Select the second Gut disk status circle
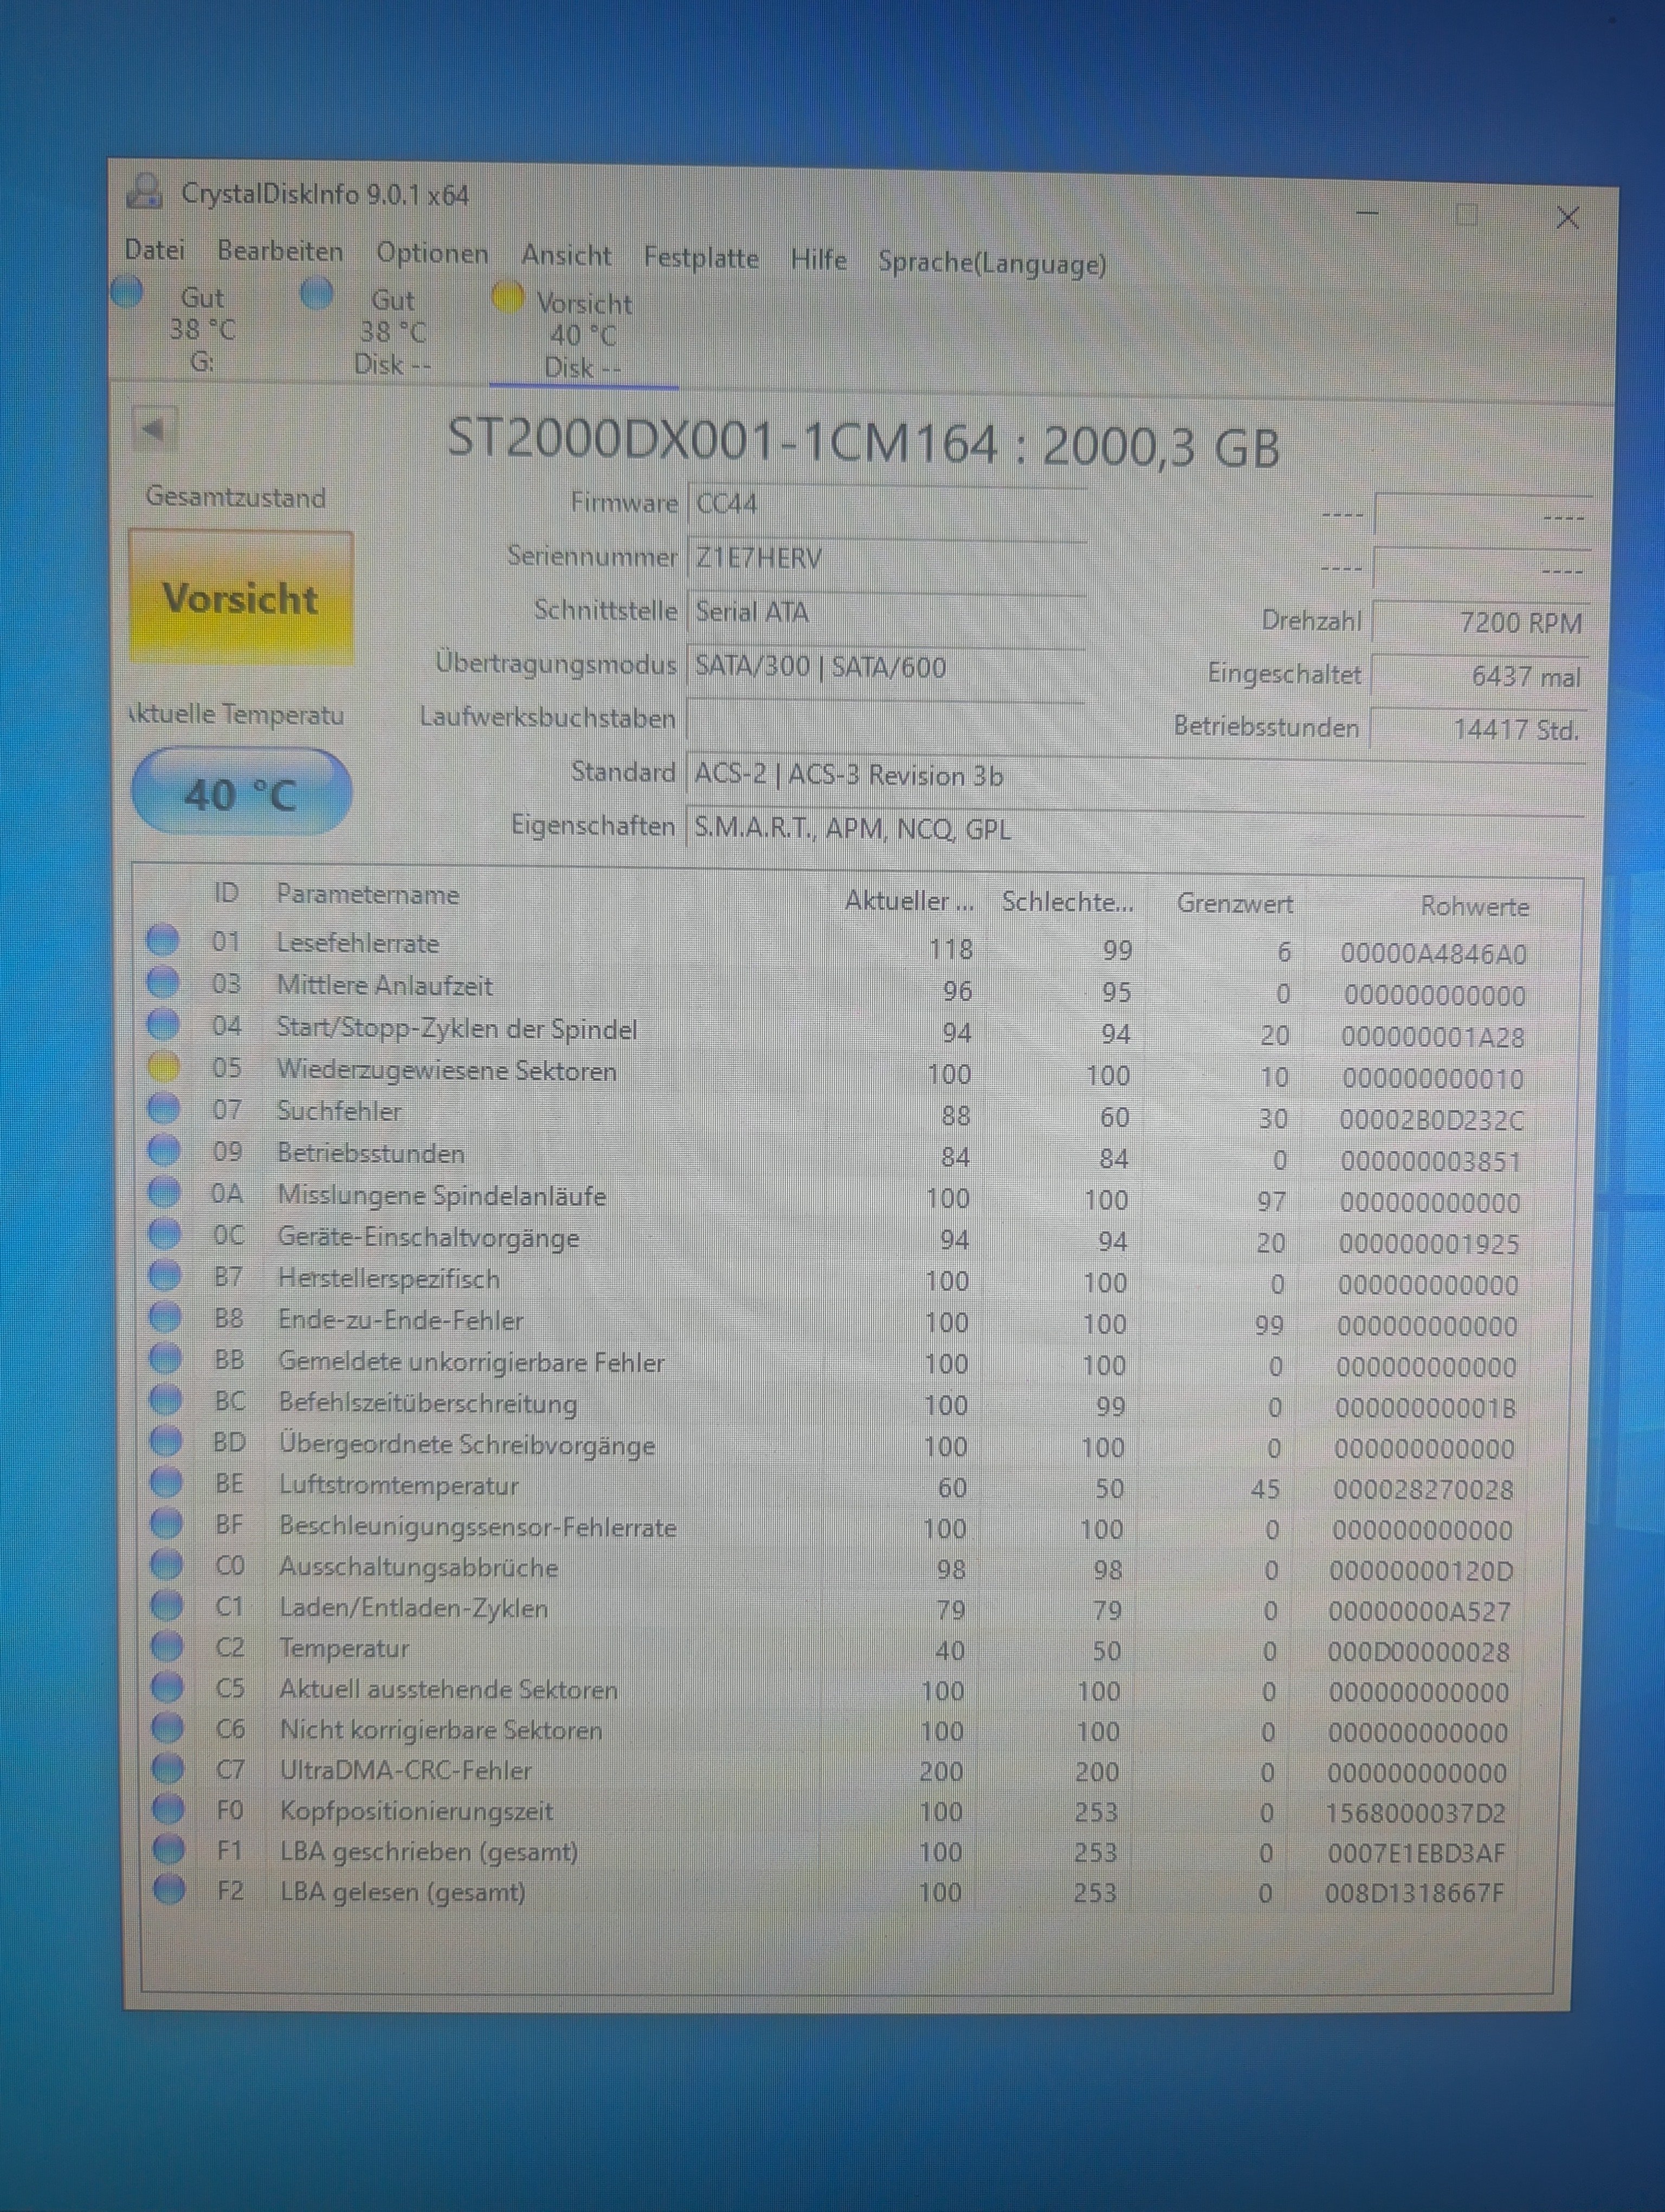This screenshot has height=2212, width=1665. (317, 294)
